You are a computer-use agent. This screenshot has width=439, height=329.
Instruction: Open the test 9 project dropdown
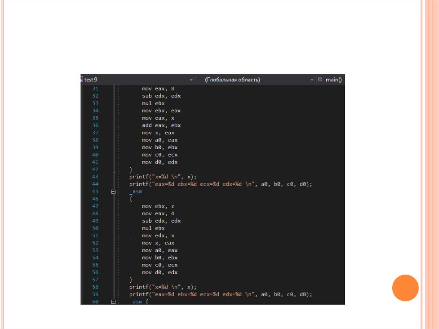pos(137,80)
